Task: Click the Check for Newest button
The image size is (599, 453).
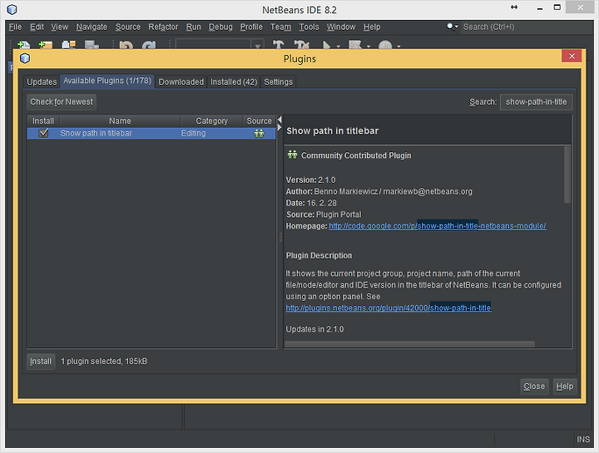Action: point(62,102)
